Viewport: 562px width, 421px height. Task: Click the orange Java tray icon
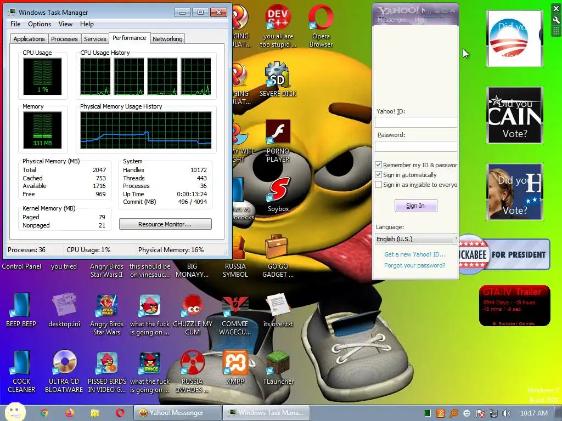441,413
